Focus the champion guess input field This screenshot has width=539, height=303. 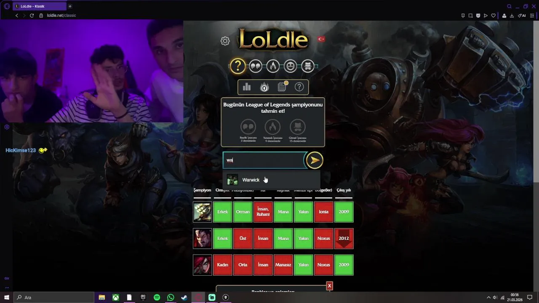pyautogui.click(x=264, y=160)
